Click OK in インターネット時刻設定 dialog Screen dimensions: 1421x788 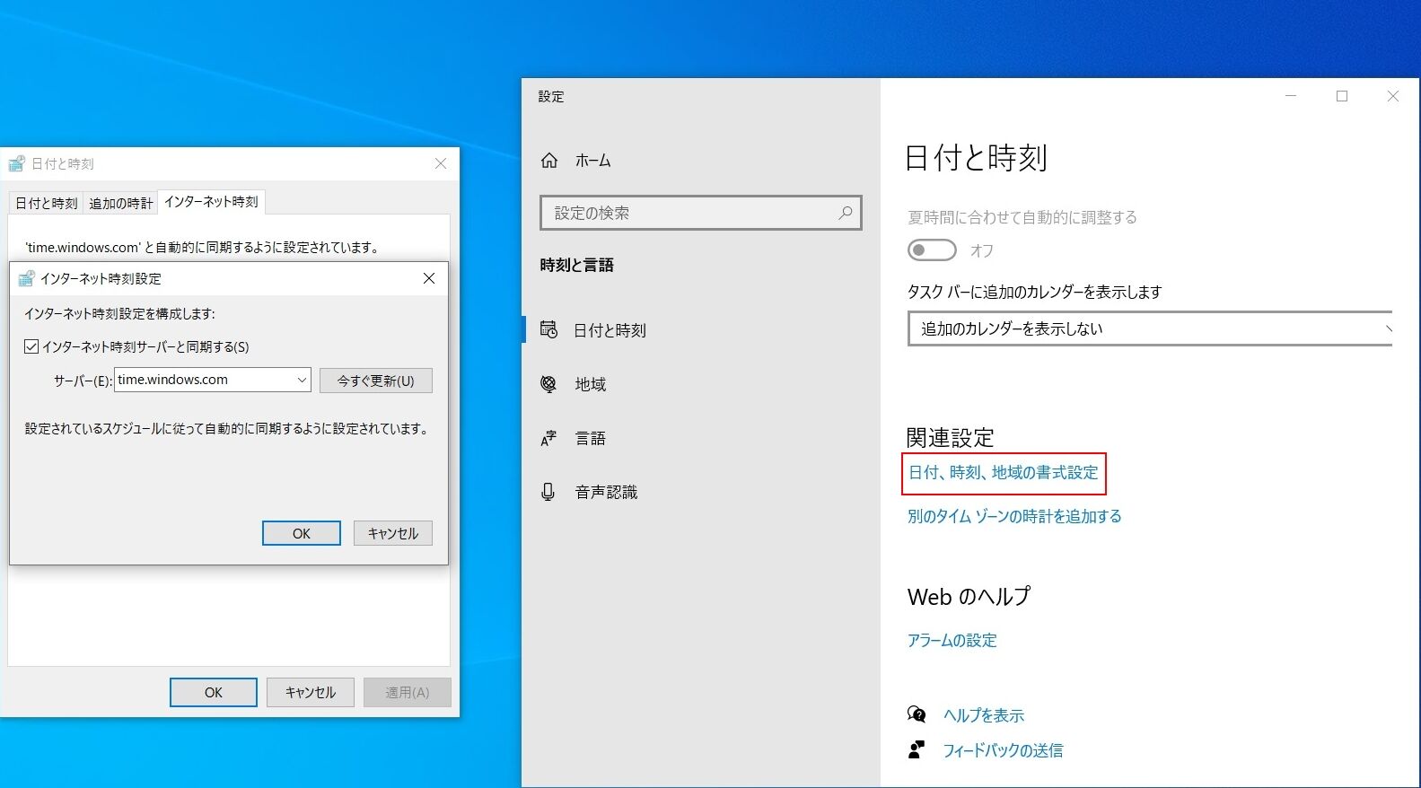[x=302, y=533]
